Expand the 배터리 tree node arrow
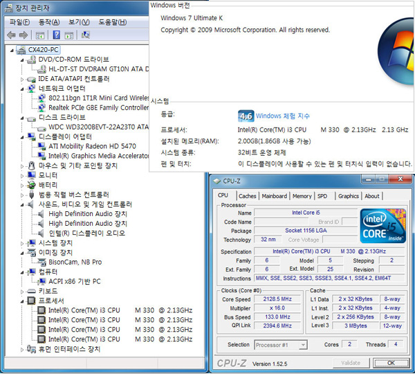This screenshot has height=374, width=415. (x=22, y=186)
